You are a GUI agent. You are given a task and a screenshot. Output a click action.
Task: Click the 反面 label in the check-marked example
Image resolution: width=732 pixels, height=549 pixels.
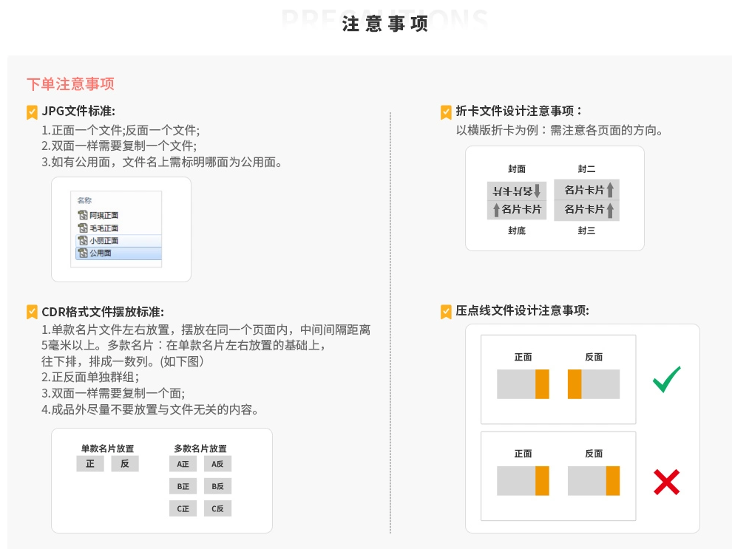tap(594, 358)
